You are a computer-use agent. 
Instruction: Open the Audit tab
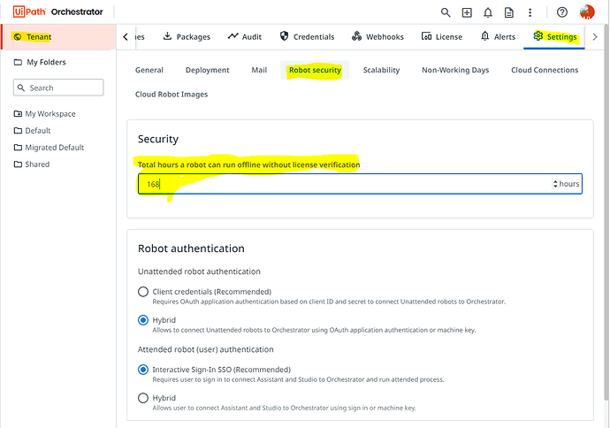[x=245, y=36]
